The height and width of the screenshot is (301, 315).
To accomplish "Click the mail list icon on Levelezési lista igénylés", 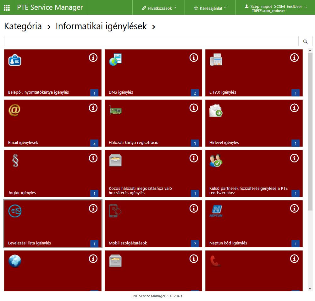I will [x=15, y=211].
